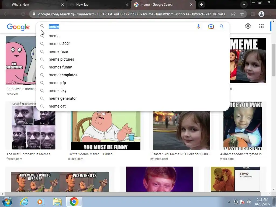Choose the 'meme face' suggestion
Viewport: 276px width, 207px height.
[133, 51]
